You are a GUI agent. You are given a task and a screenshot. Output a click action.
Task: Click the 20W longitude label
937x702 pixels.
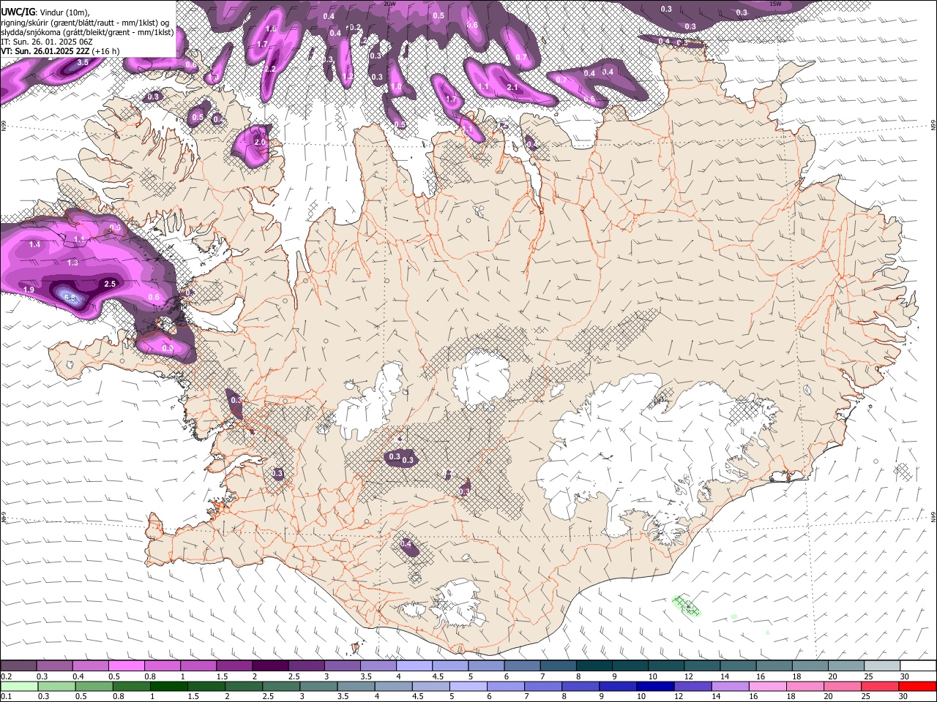pos(390,4)
